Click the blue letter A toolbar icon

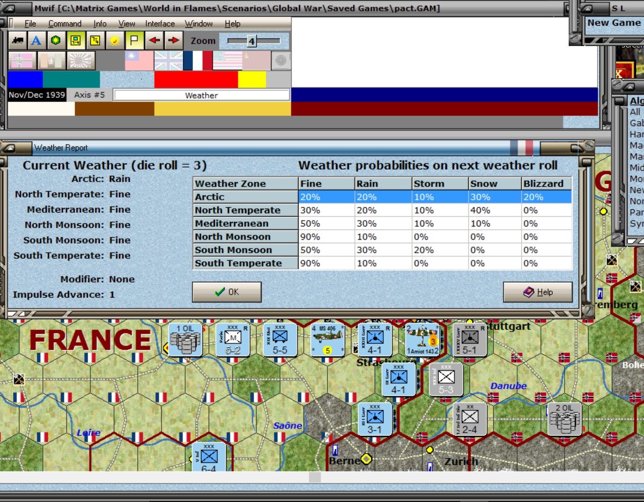coord(36,41)
